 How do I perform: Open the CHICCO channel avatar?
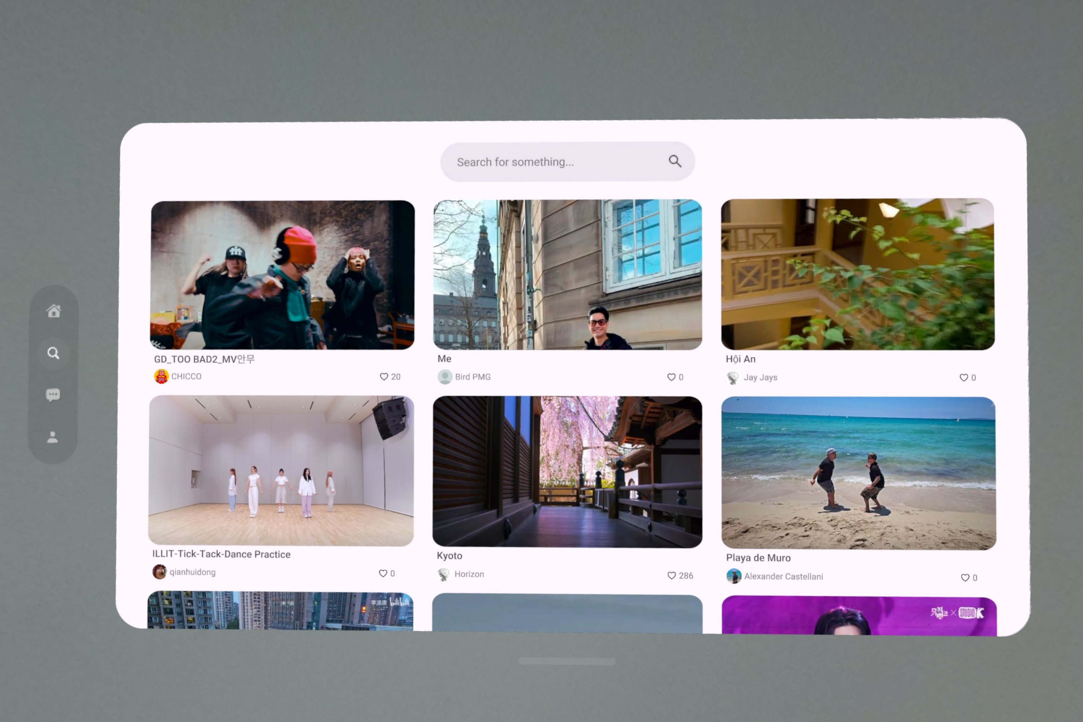(161, 376)
